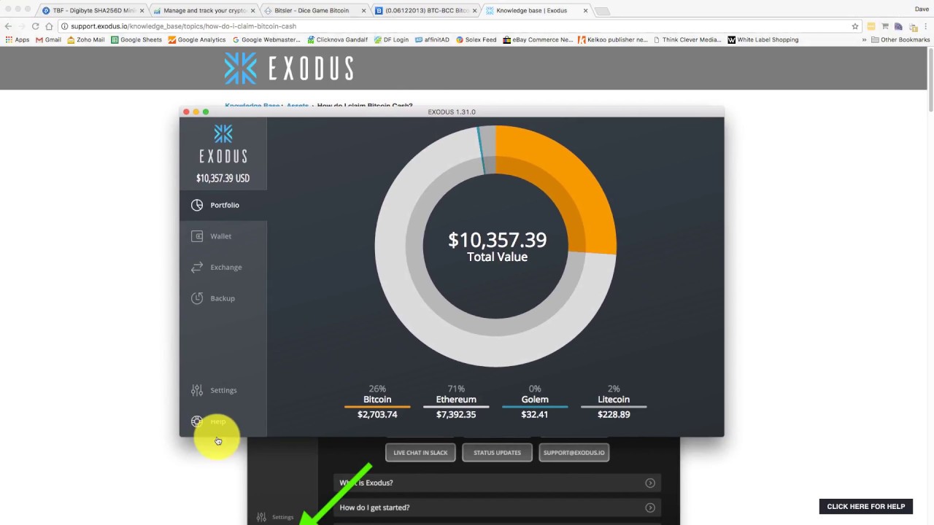Open the Portfolio section in Exodus sidebar

(223, 205)
